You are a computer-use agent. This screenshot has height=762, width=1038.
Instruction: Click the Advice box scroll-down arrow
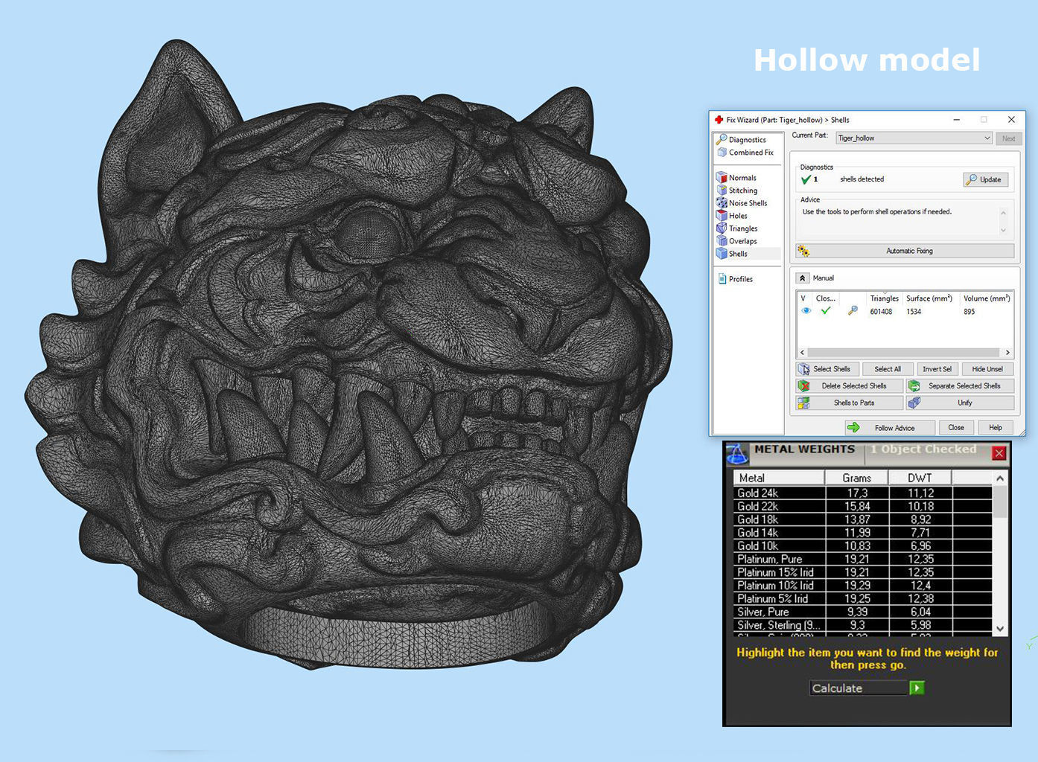(1003, 230)
